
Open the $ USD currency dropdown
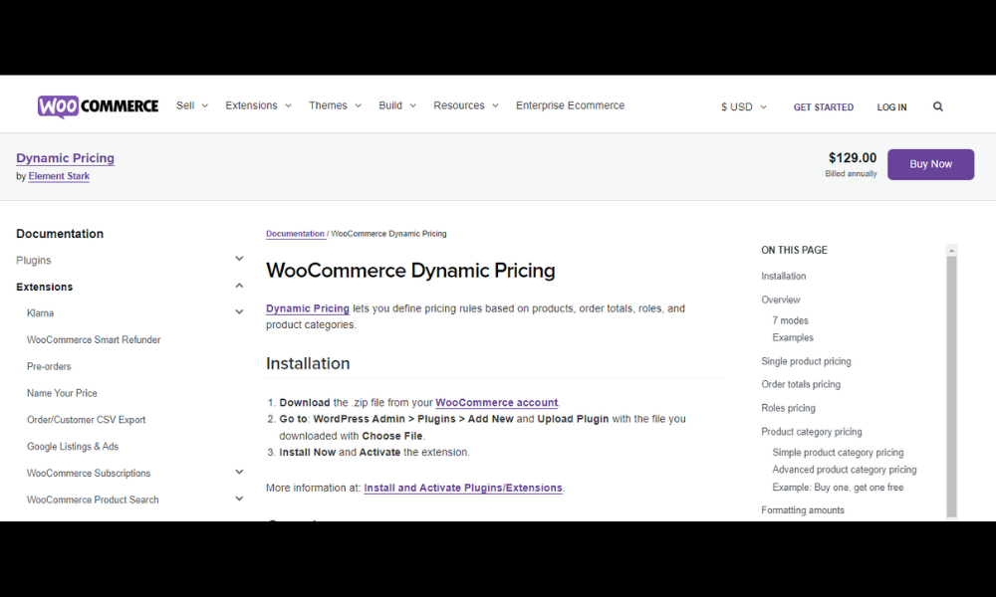coord(744,106)
